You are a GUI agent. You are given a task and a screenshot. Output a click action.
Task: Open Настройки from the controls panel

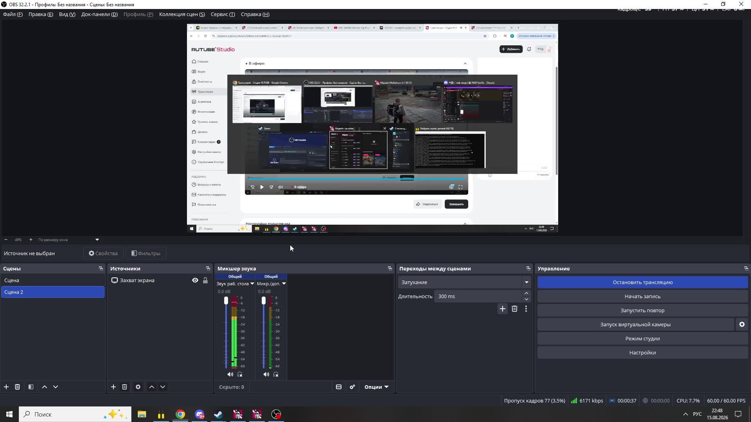pyautogui.click(x=643, y=352)
